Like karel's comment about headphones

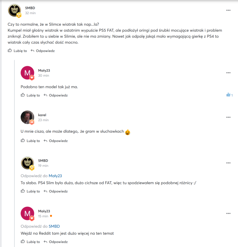30,141
